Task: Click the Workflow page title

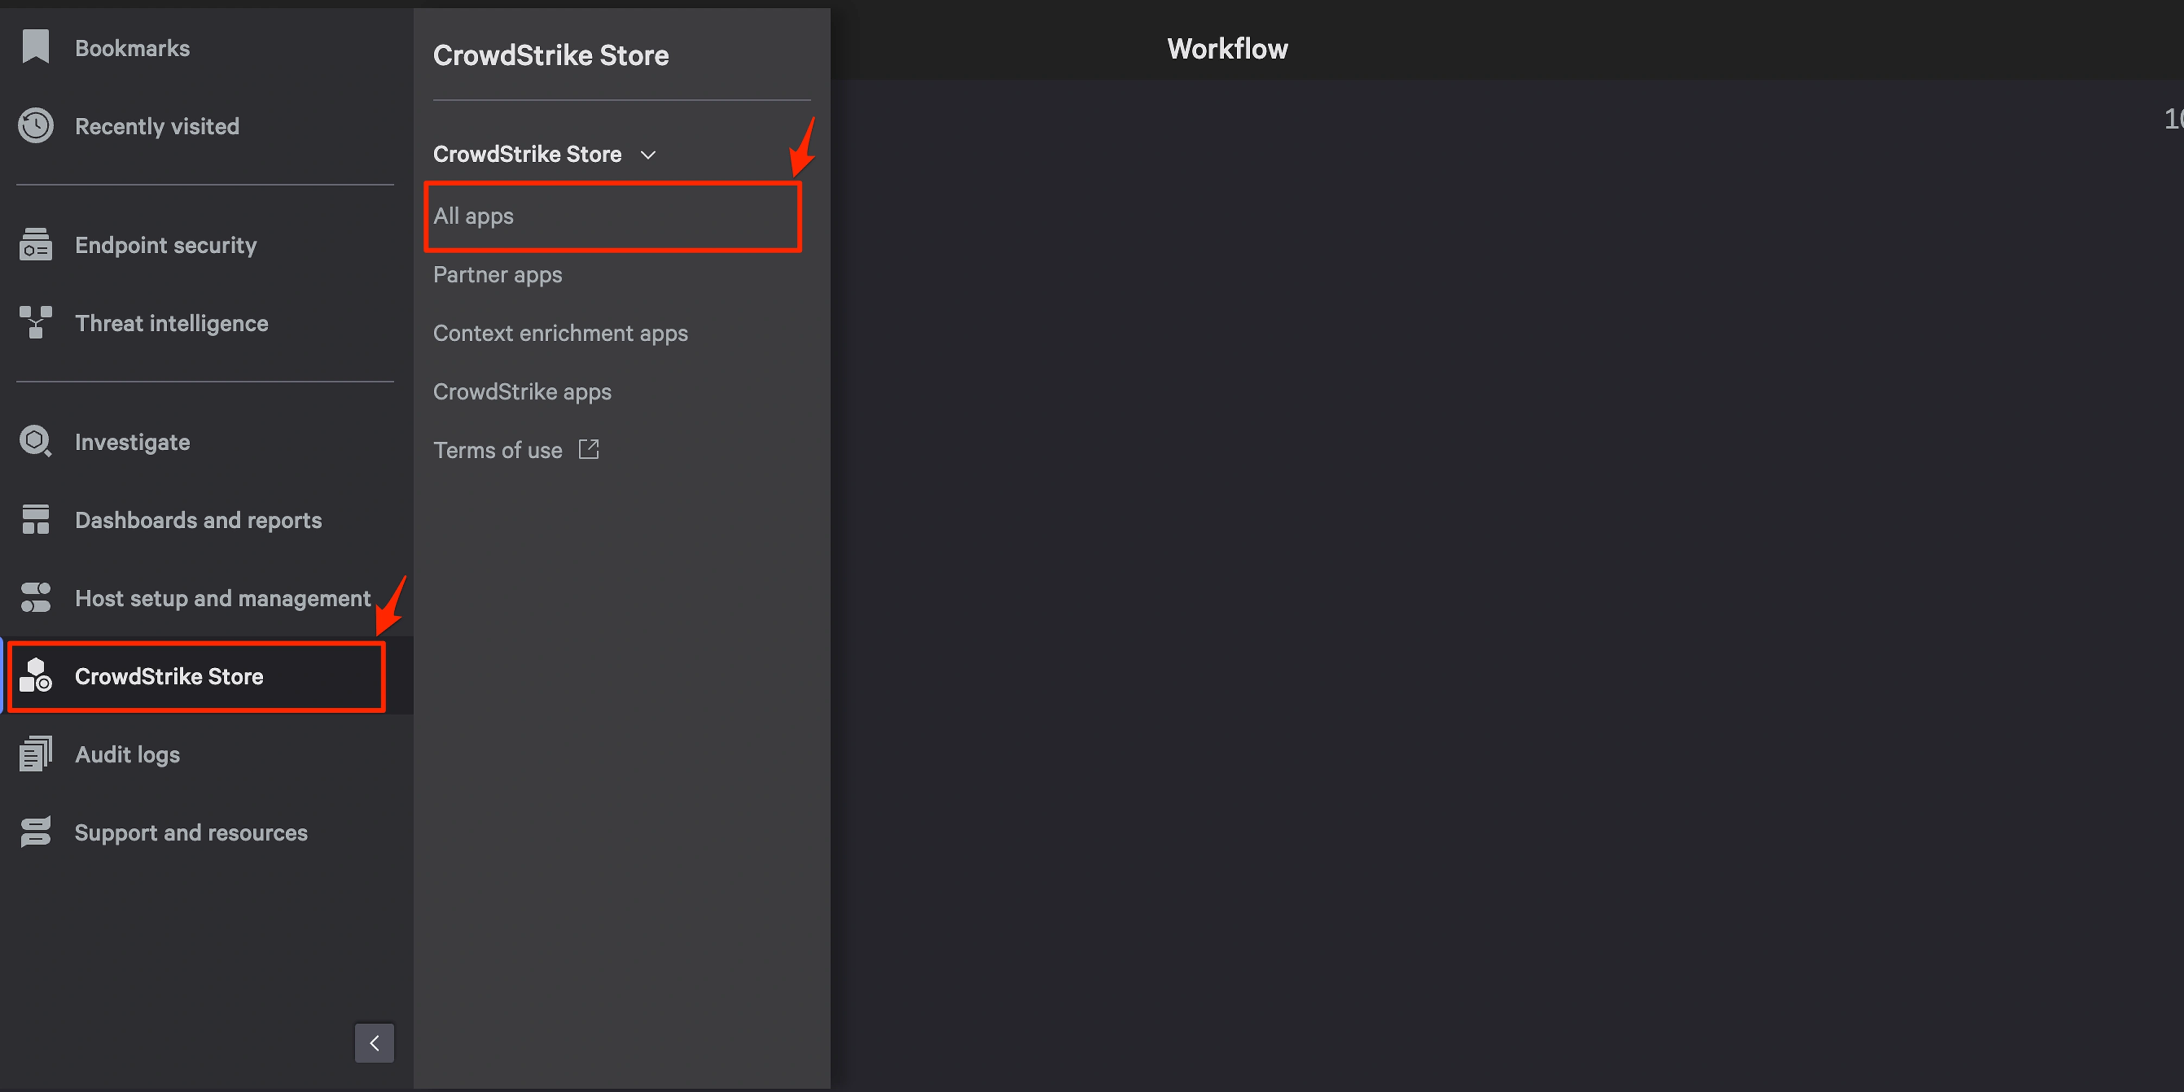Action: point(1227,49)
